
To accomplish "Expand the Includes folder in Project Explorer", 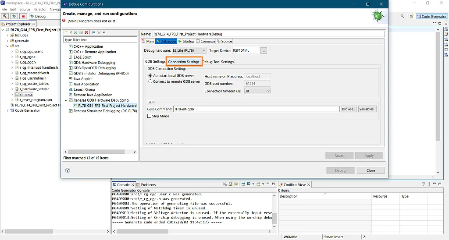I will (x=7, y=35).
